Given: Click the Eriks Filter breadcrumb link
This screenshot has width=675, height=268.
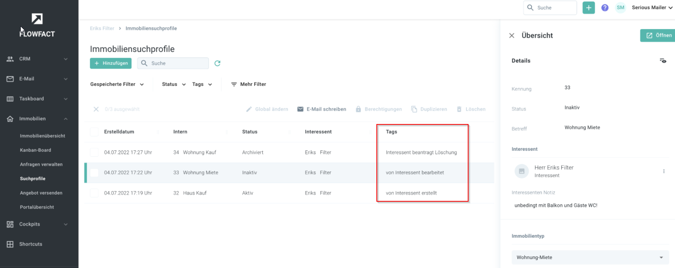Looking at the screenshot, I should [102, 28].
